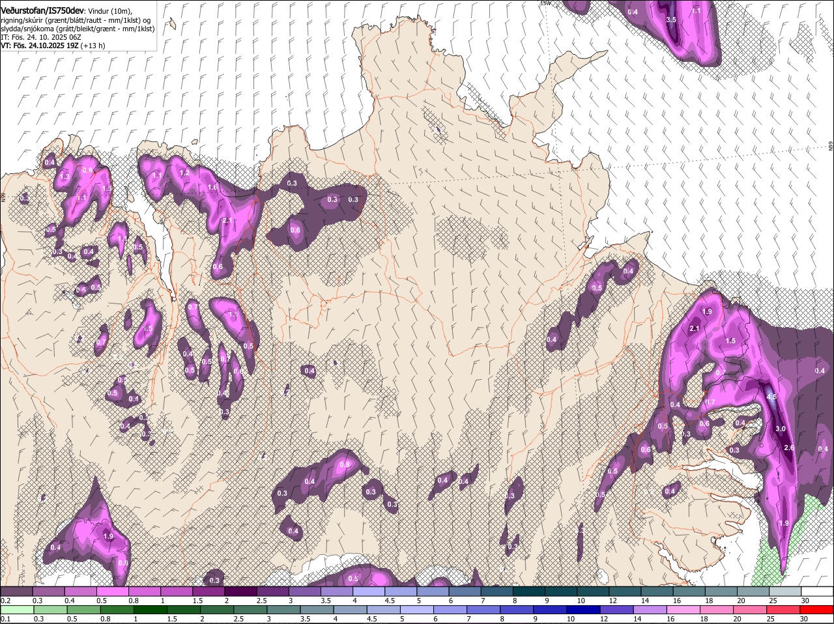834x624 pixels.
Task: Select the 3 grey-green swatch, lower legend row
Action: pos(285,610)
